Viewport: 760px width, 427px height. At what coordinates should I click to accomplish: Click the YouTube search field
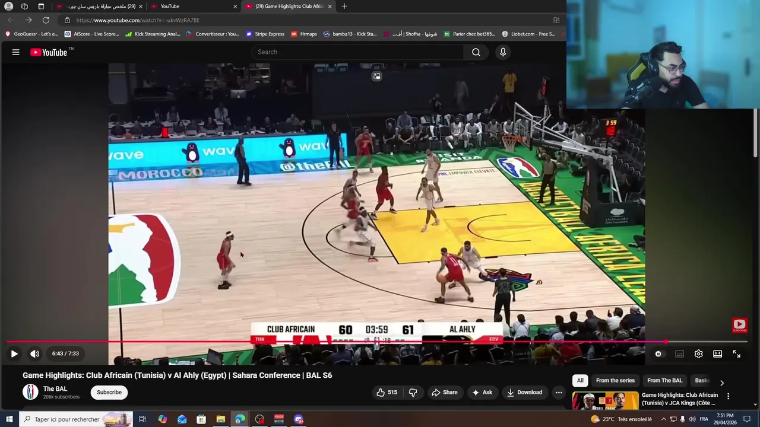tap(357, 52)
